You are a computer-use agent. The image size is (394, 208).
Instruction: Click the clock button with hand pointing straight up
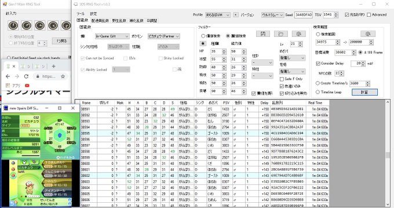[13, 25]
